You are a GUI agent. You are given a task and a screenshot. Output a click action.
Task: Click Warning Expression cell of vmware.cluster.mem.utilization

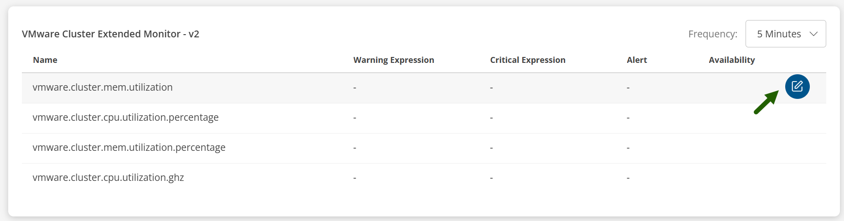click(355, 87)
